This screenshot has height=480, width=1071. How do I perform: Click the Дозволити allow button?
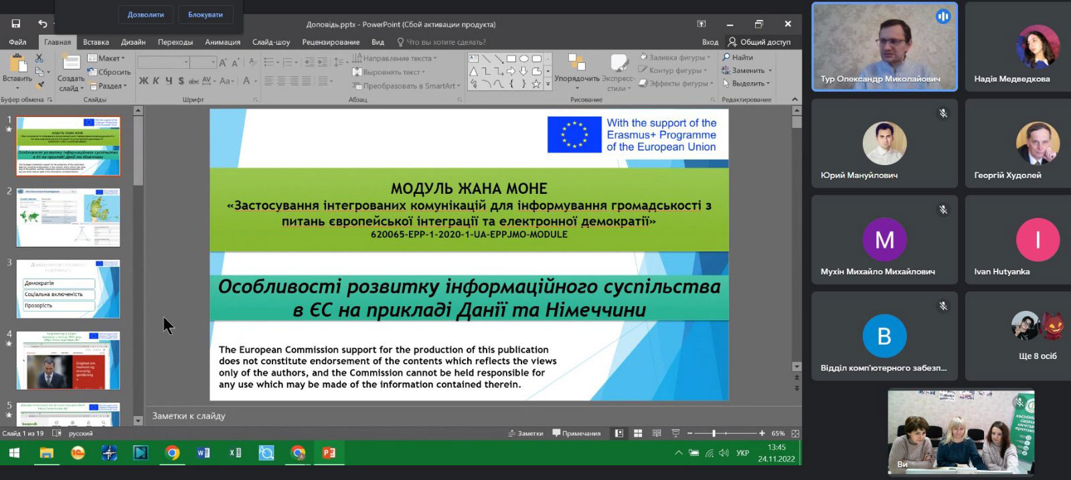(145, 15)
